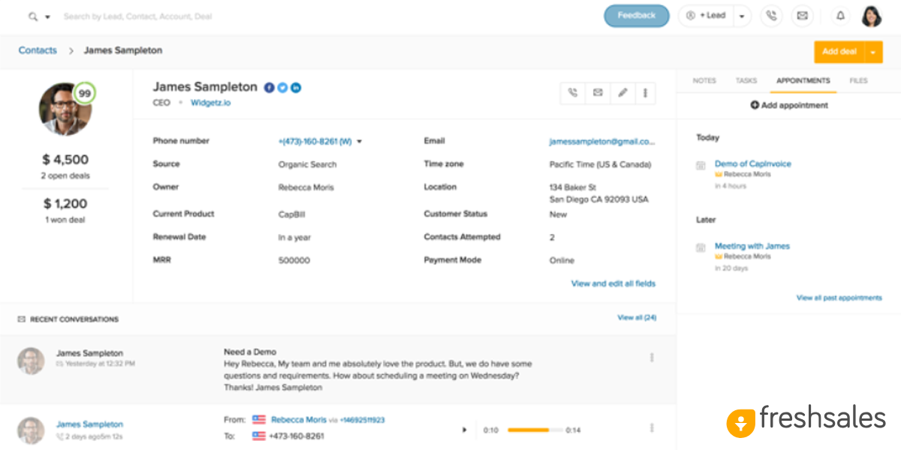Image resolution: width=901 pixels, height=450 pixels.
Task: Open options menu for the call log
Action: [652, 428]
